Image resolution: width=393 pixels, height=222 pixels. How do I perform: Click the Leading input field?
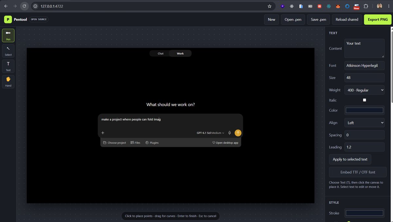(x=365, y=147)
